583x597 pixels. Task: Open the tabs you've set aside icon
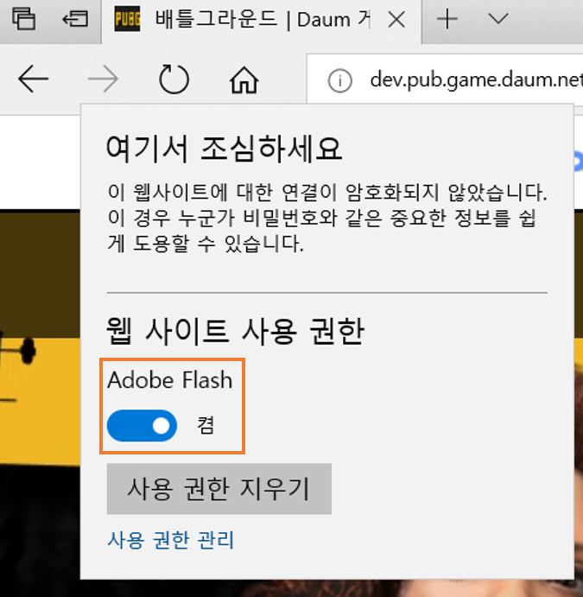(x=23, y=19)
